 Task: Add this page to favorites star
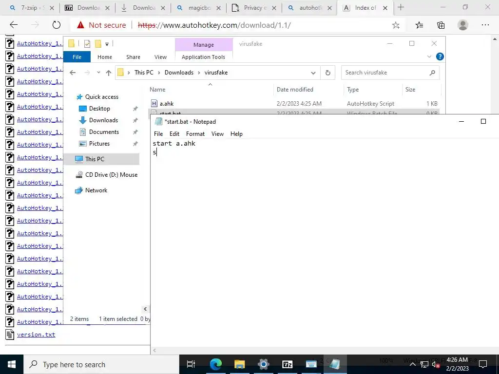pos(396,25)
